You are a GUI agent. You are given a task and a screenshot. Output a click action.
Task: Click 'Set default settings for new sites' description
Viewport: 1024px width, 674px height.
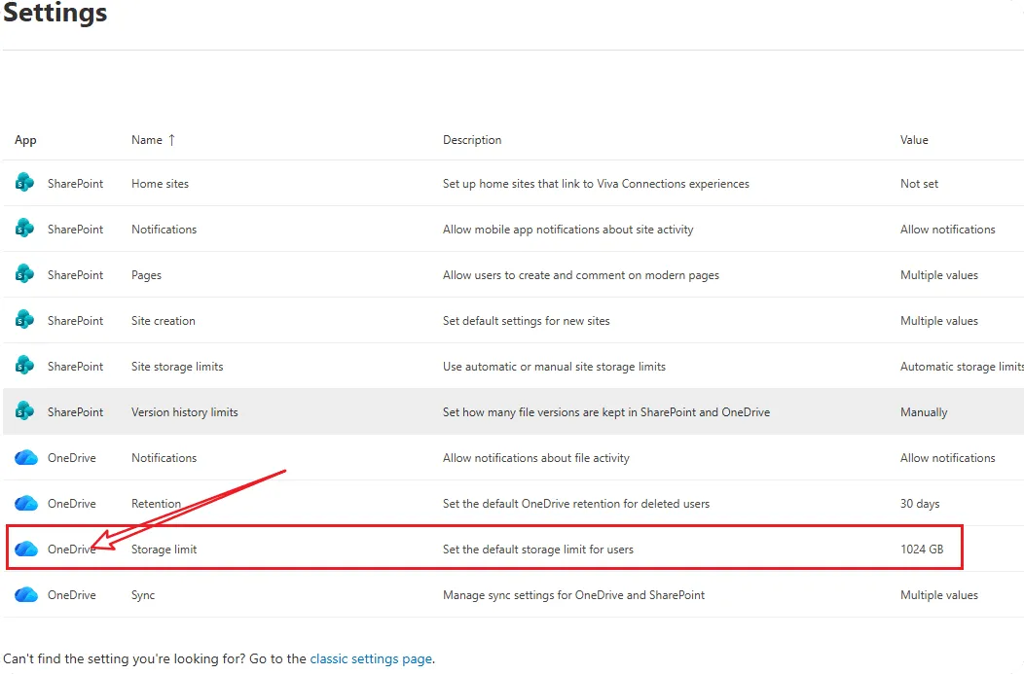527,321
